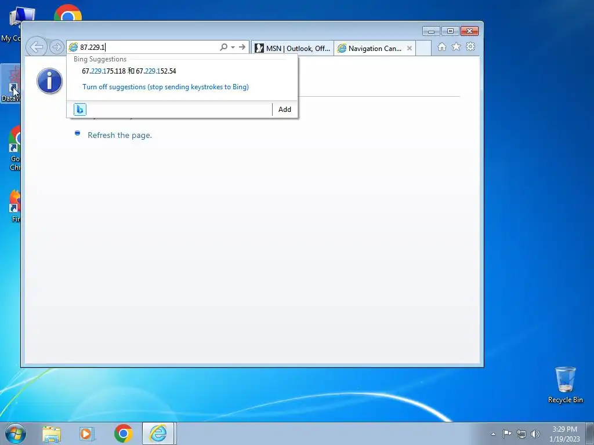Click the Go arrow in the address bar
594x445 pixels.
[242, 47]
